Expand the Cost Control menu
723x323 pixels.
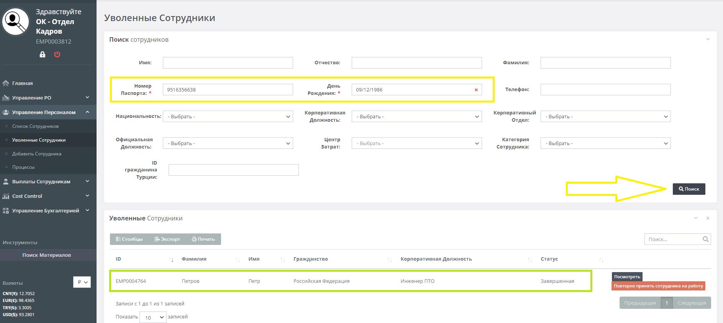[87, 196]
